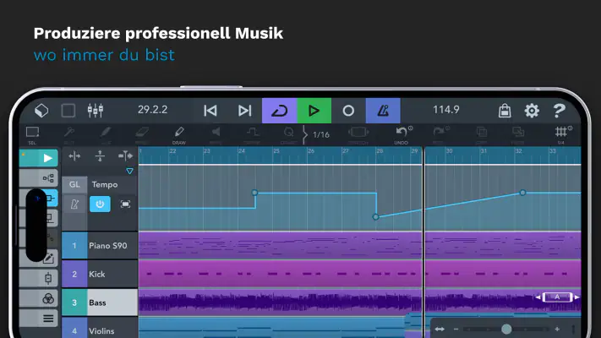Tap the vertical track height icon
The height and width of the screenshot is (338, 601).
click(x=100, y=156)
